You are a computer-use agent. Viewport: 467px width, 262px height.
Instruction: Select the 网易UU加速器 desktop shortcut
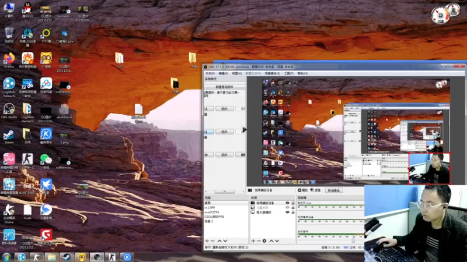[x=27, y=37]
